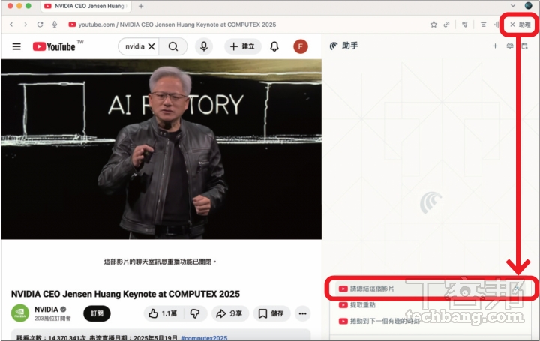
Task: Click the globe profile icon at the top right
Action: [x=528, y=5]
